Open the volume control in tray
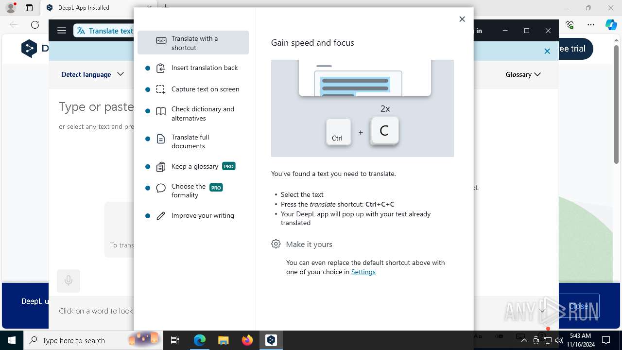This screenshot has height=350, width=622. pyautogui.click(x=559, y=340)
